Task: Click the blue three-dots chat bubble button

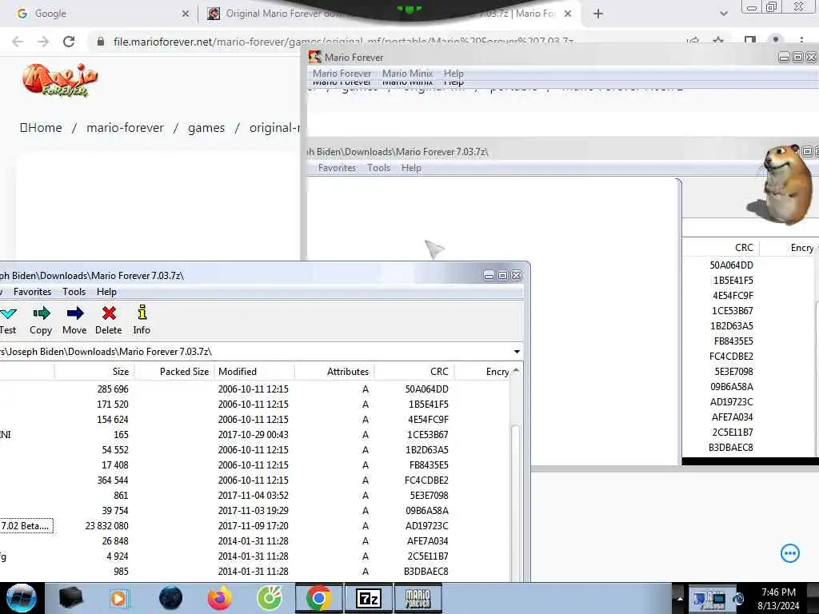Action: [x=789, y=553]
